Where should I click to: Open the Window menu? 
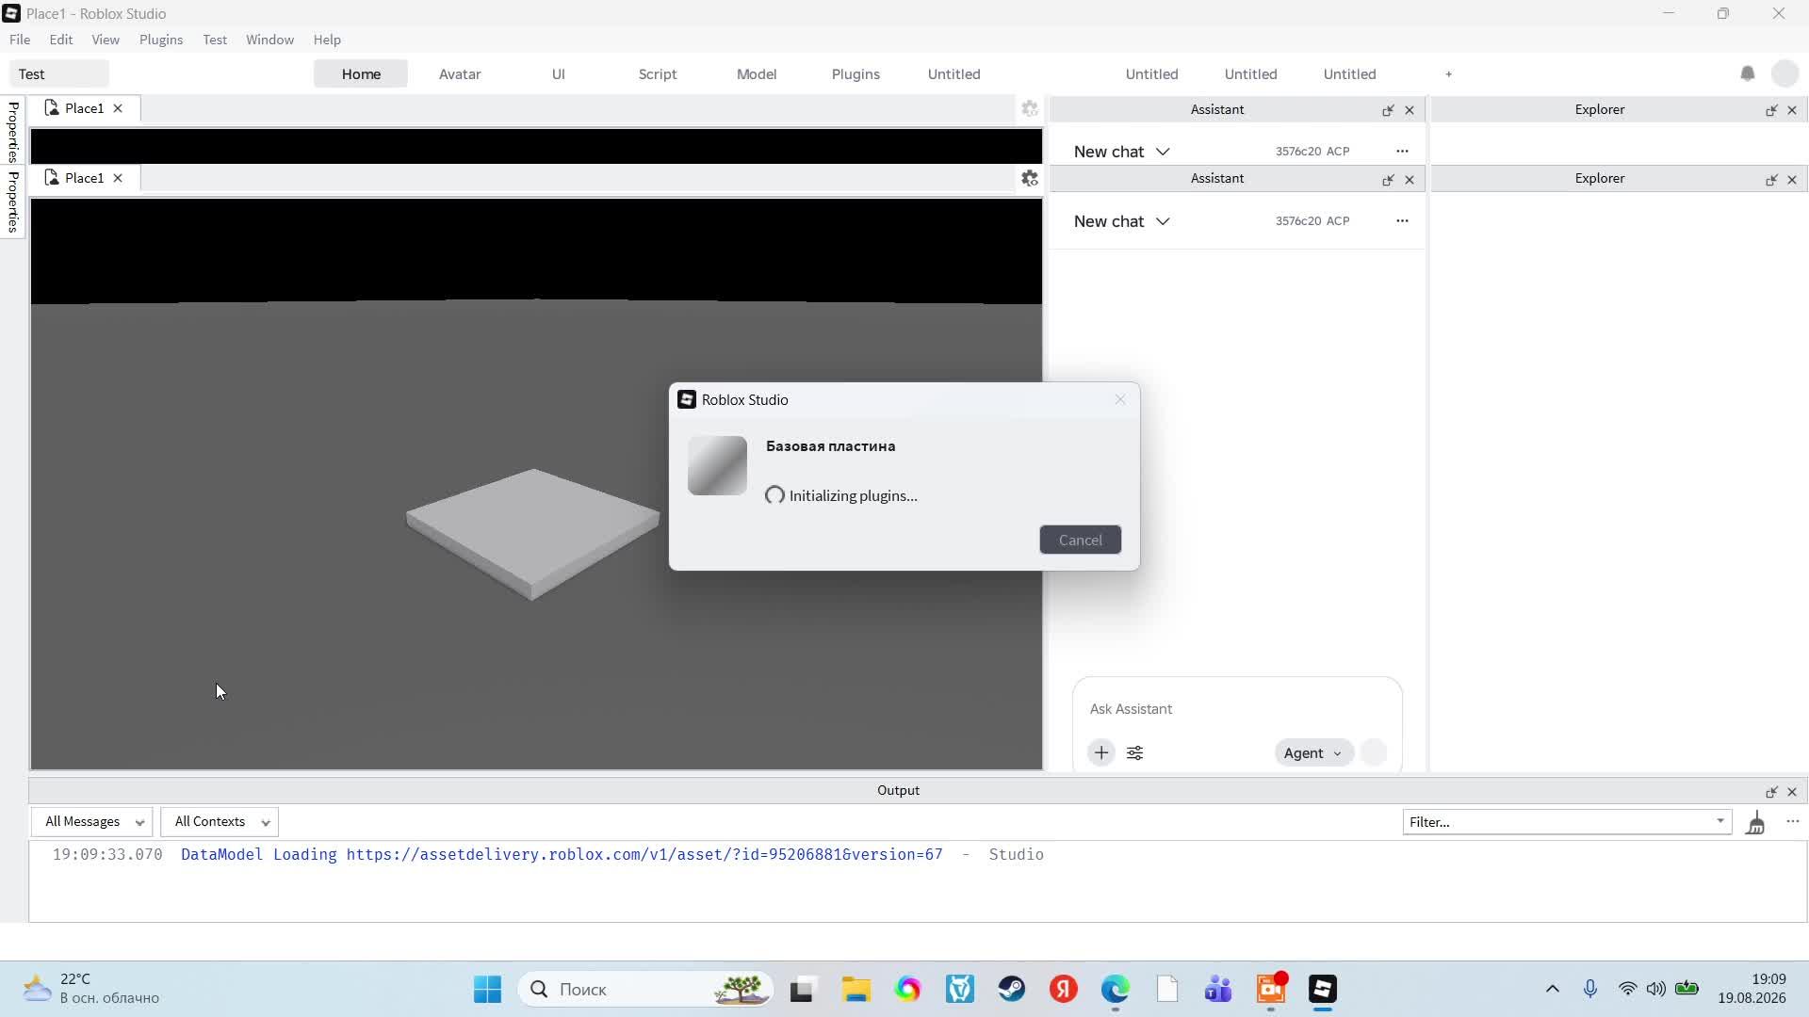(x=269, y=40)
